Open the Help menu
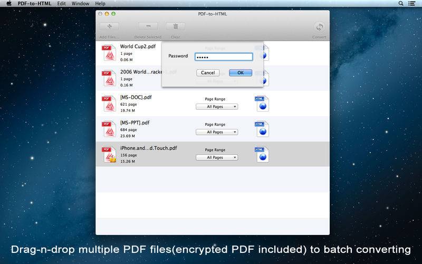Screen dimensions: 422x264 100,4
